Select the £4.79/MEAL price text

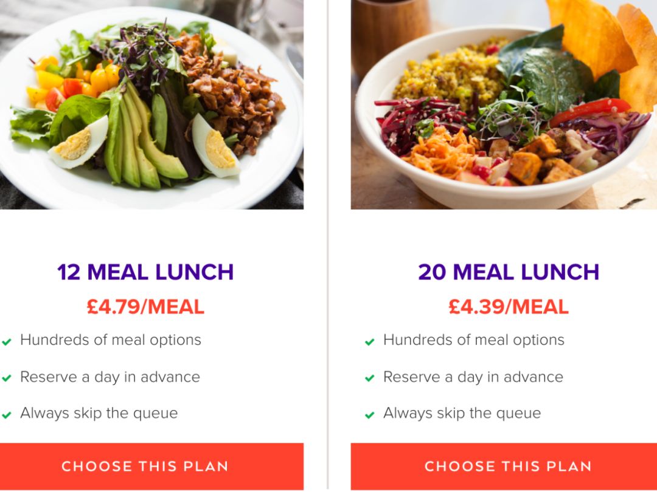point(145,307)
